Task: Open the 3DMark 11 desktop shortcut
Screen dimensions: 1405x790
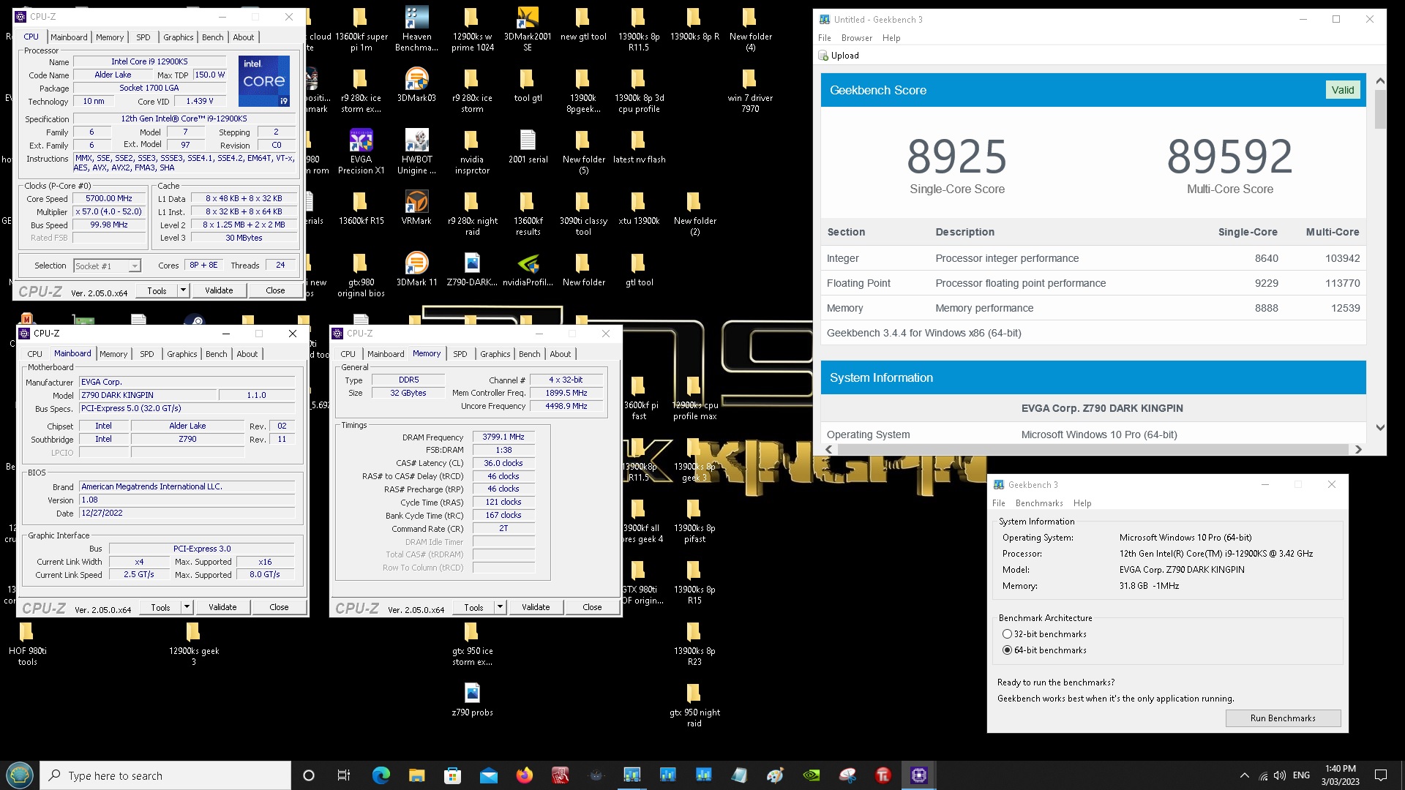Action: [416, 270]
